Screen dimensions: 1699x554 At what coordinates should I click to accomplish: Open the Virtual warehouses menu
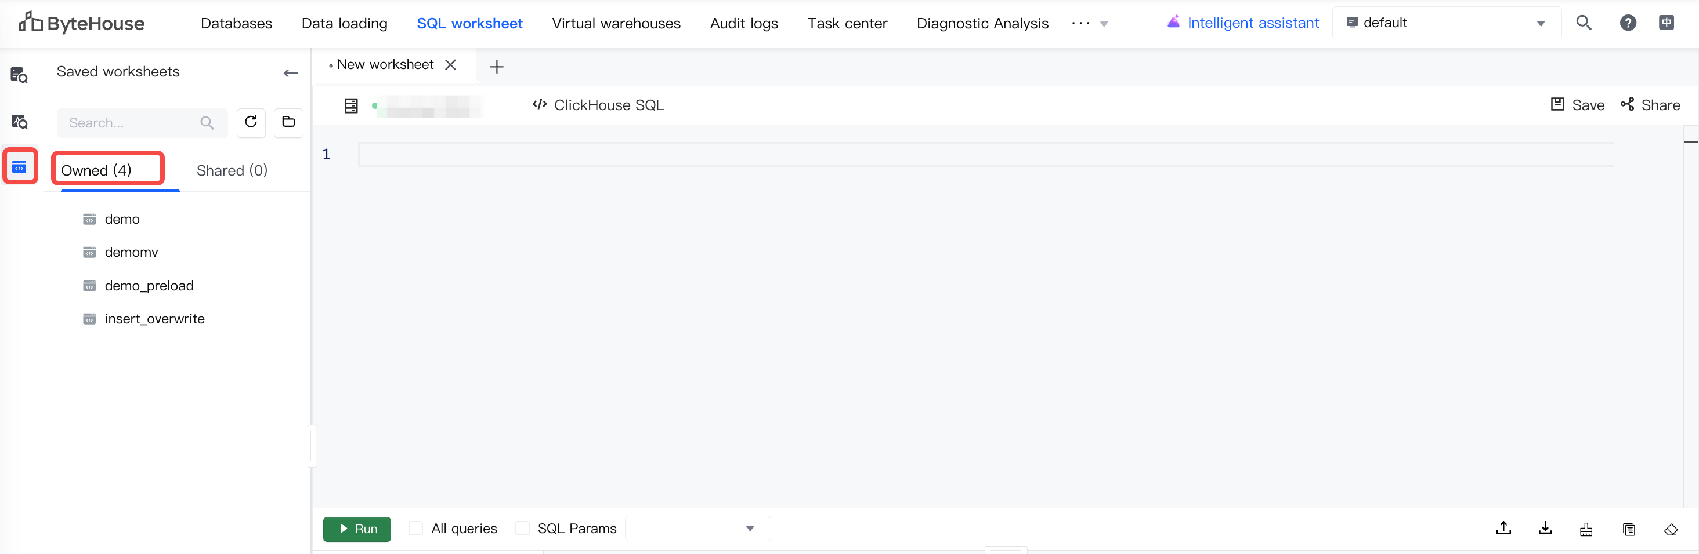[x=615, y=24]
